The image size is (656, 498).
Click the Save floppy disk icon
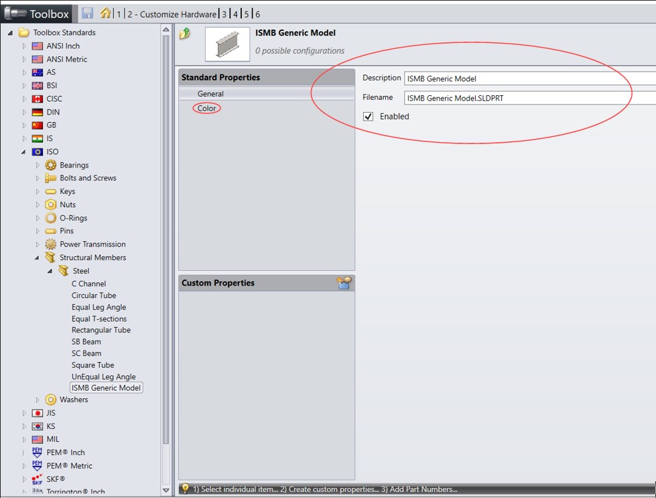click(87, 13)
